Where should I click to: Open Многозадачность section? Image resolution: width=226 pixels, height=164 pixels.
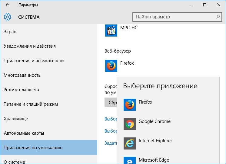tap(49, 75)
